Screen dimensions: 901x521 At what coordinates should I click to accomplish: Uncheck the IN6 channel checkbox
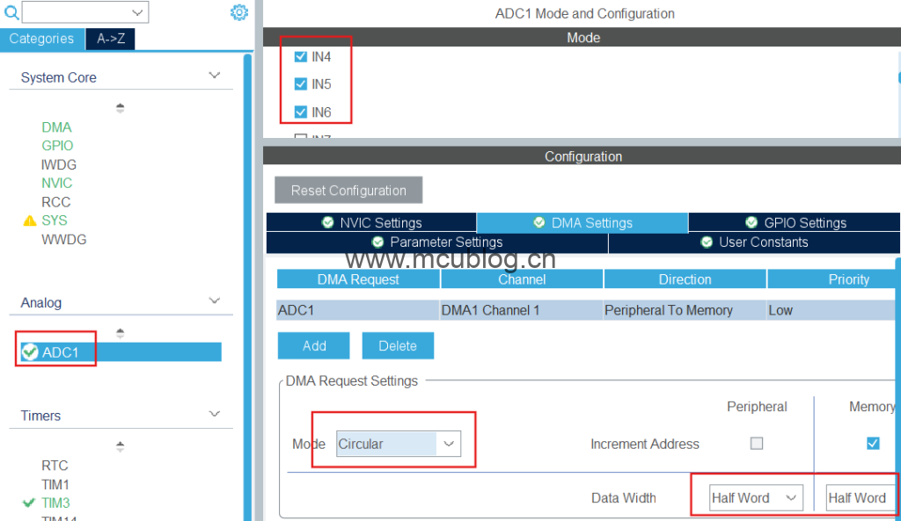(x=301, y=112)
